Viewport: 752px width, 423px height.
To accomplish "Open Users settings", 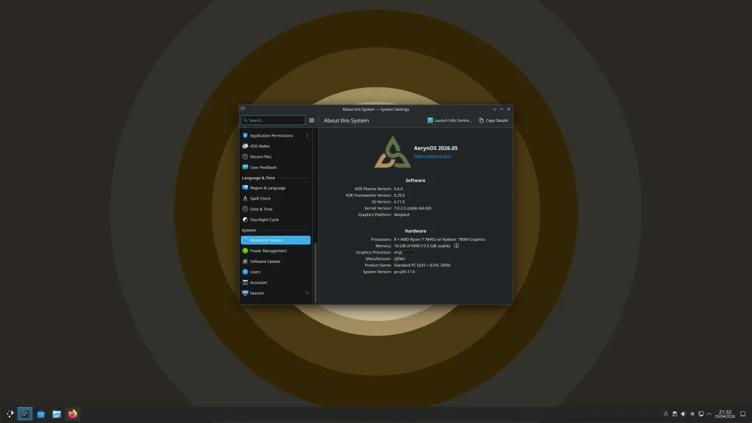I will pos(276,272).
